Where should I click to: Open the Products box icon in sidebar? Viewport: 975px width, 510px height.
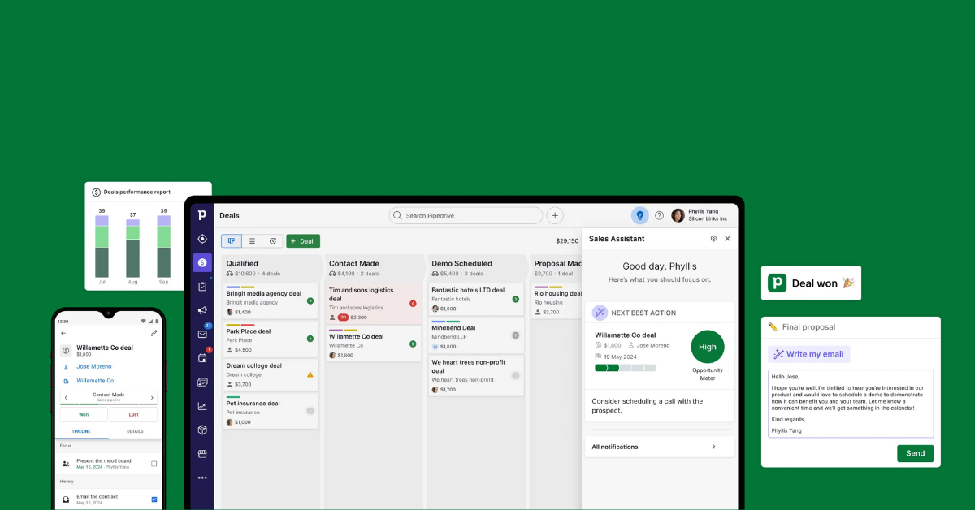click(202, 430)
